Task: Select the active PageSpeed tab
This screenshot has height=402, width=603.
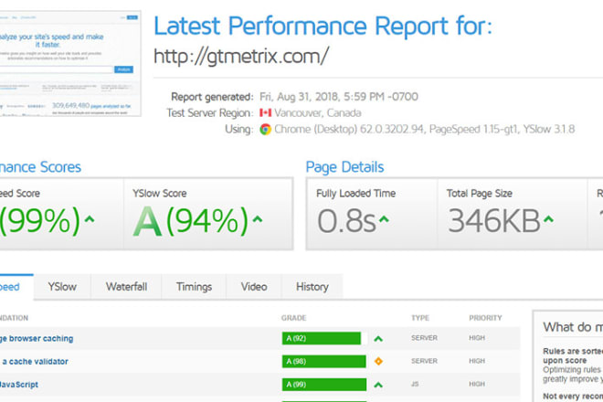Action: [x=16, y=287]
